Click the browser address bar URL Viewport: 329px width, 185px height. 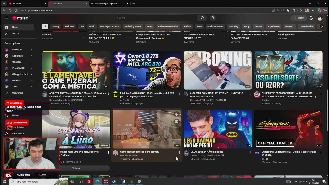tap(39, 10)
